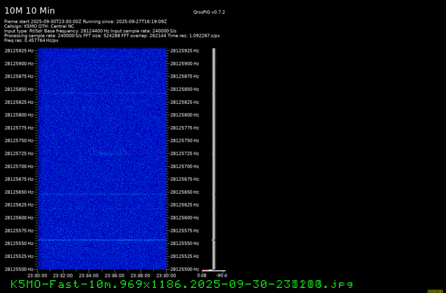Click the 23:32:00 time axis marker
The image size is (446, 293).
click(62, 275)
